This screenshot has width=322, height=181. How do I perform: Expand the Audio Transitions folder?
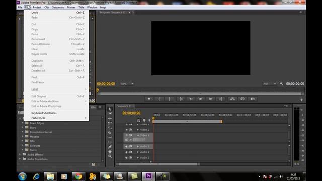[20, 159]
